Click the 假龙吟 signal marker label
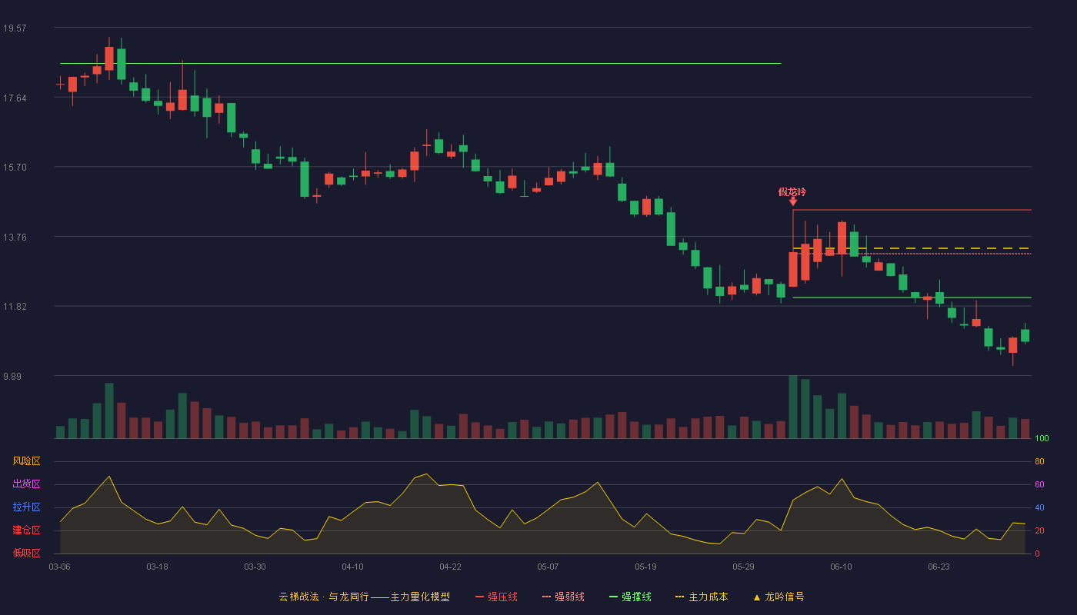Viewport: 1077px width, 615px height. coord(792,192)
